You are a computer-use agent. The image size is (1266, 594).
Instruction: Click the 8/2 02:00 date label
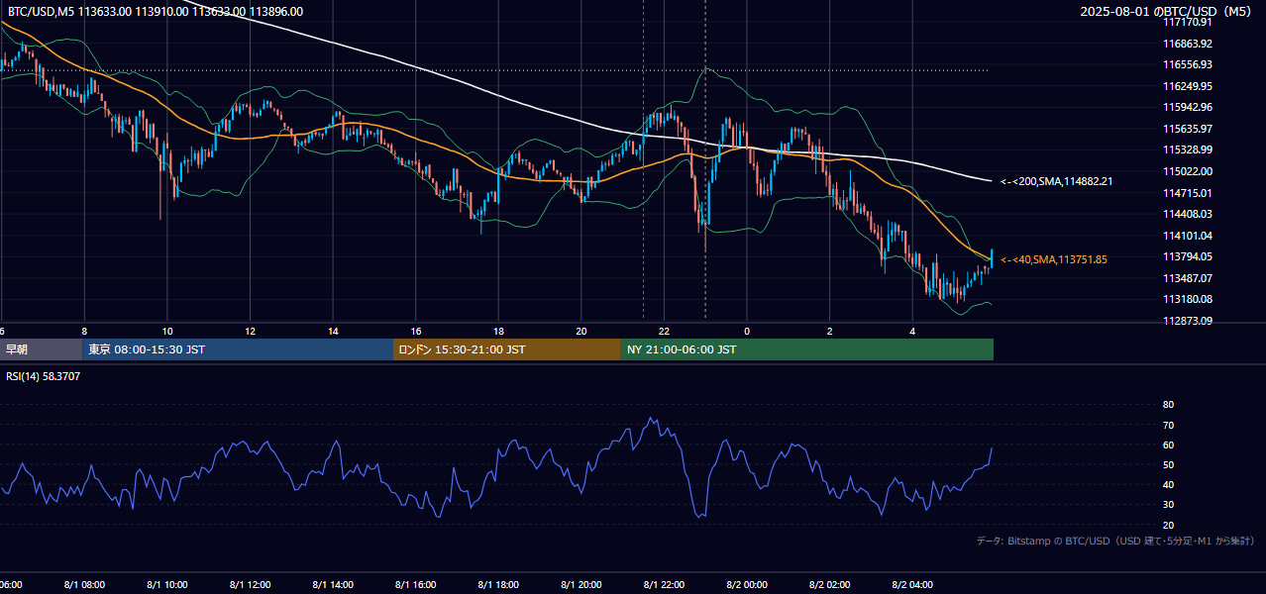pyautogui.click(x=830, y=585)
